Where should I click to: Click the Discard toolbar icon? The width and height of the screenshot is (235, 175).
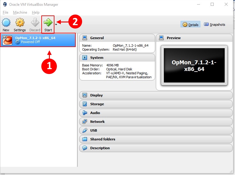click(35, 23)
